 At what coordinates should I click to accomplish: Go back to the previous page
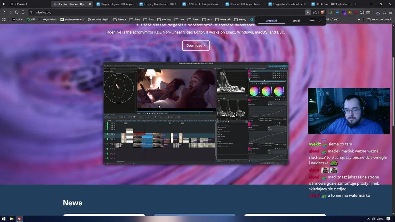[4, 12]
